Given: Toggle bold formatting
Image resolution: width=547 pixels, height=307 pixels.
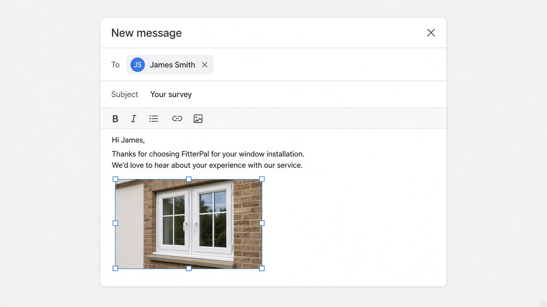Looking at the screenshot, I should click(115, 119).
